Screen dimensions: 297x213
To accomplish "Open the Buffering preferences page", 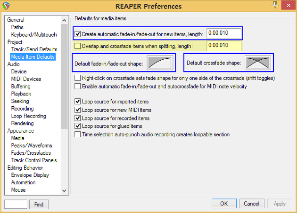I will point(21,87).
